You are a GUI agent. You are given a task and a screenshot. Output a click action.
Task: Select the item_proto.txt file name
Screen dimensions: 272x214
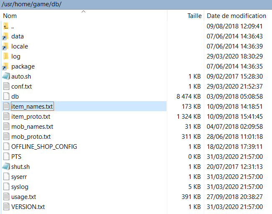[31, 117]
